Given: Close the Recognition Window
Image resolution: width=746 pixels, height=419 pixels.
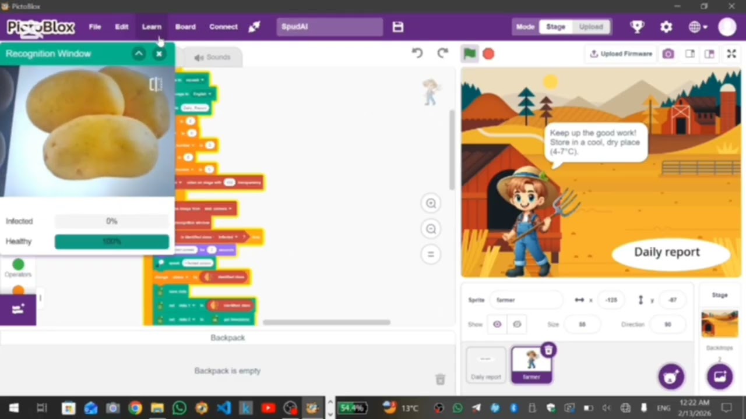Looking at the screenshot, I should coord(159,54).
